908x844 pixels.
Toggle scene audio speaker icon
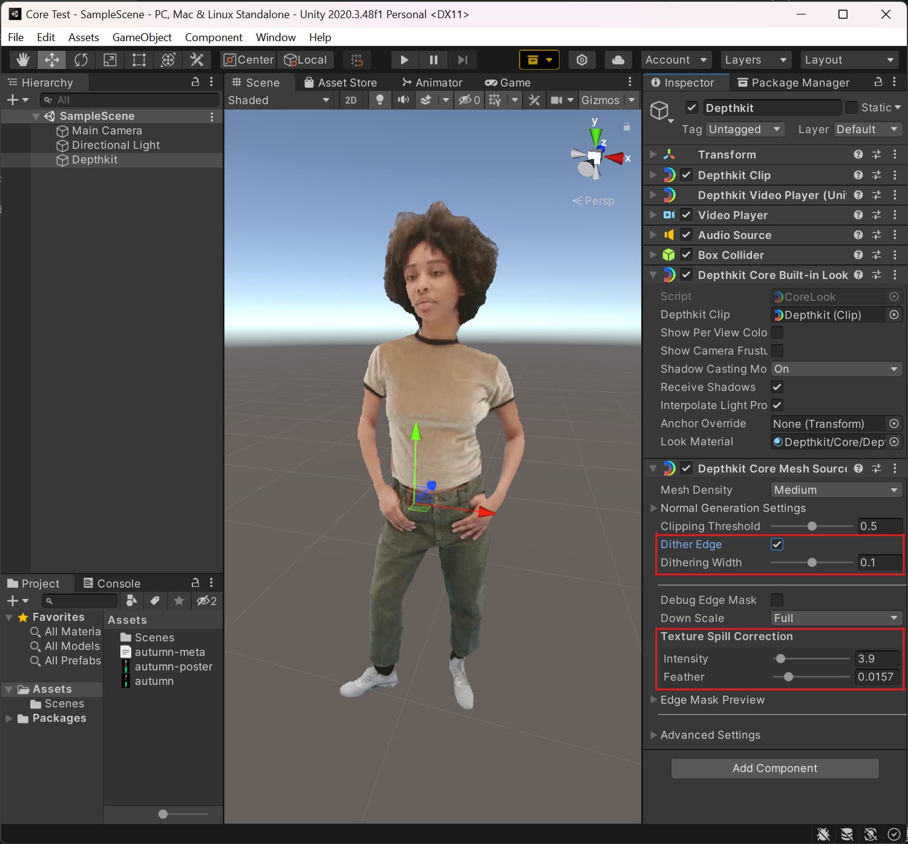403,100
